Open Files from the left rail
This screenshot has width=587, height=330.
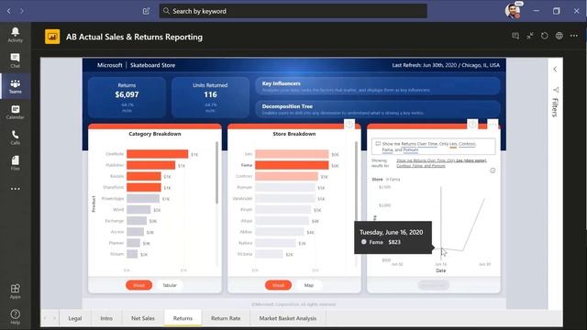15,163
